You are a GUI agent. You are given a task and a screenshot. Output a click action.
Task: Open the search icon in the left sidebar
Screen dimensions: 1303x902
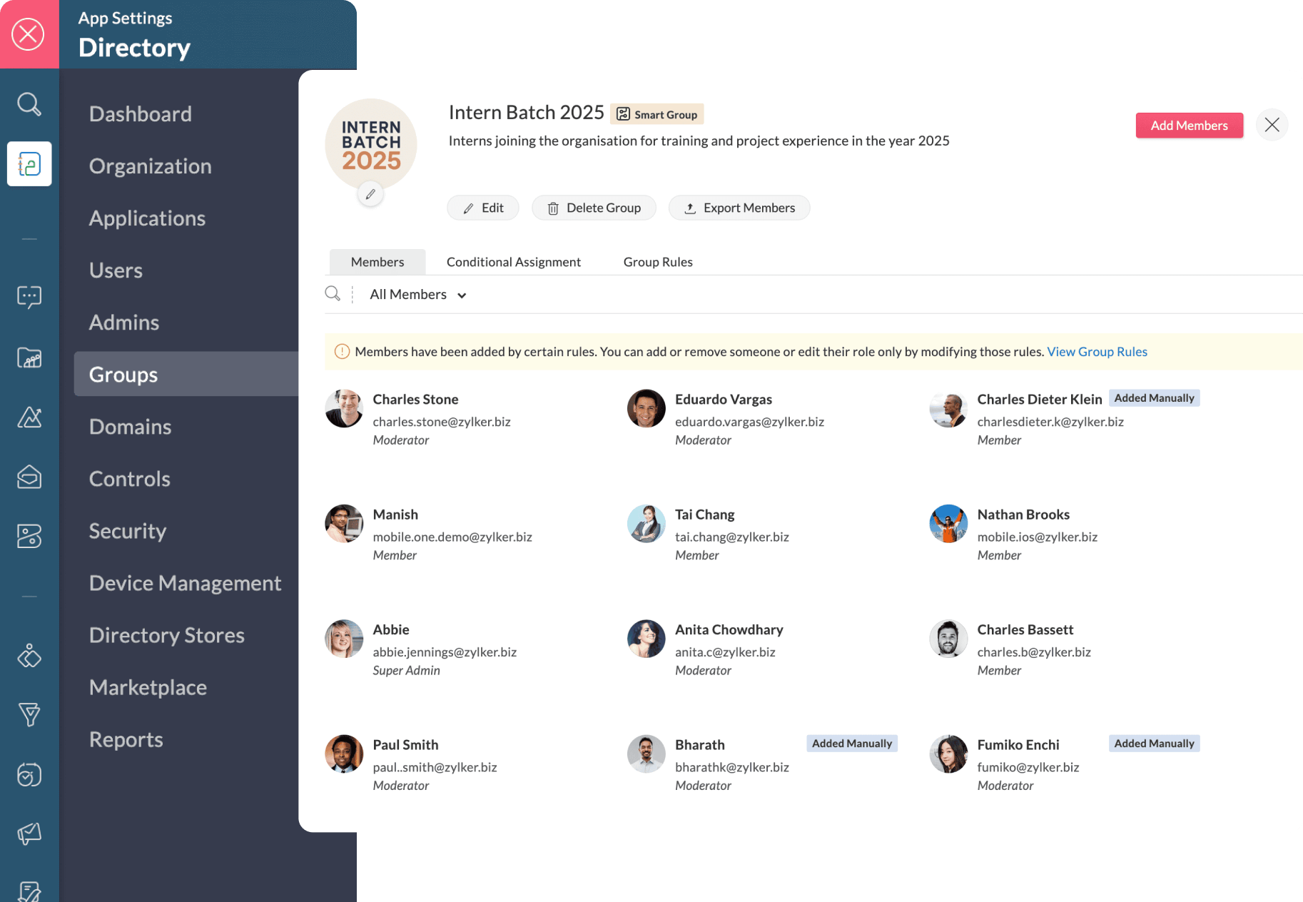pyautogui.click(x=29, y=104)
